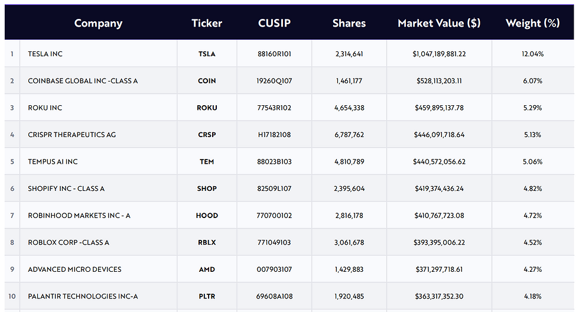This screenshot has height=312, width=579.
Task: Select CUSIP value 77543R102
Action: click(x=274, y=108)
